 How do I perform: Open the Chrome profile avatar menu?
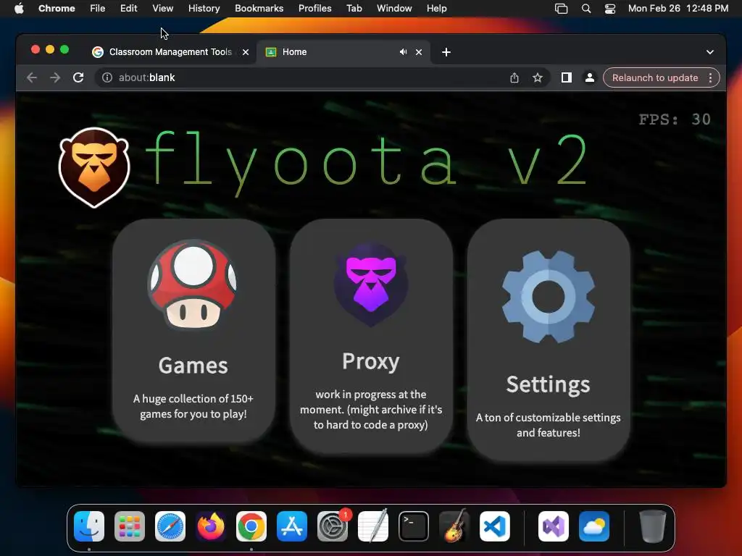590,77
